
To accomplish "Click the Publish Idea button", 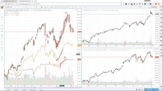I will point(150,89).
